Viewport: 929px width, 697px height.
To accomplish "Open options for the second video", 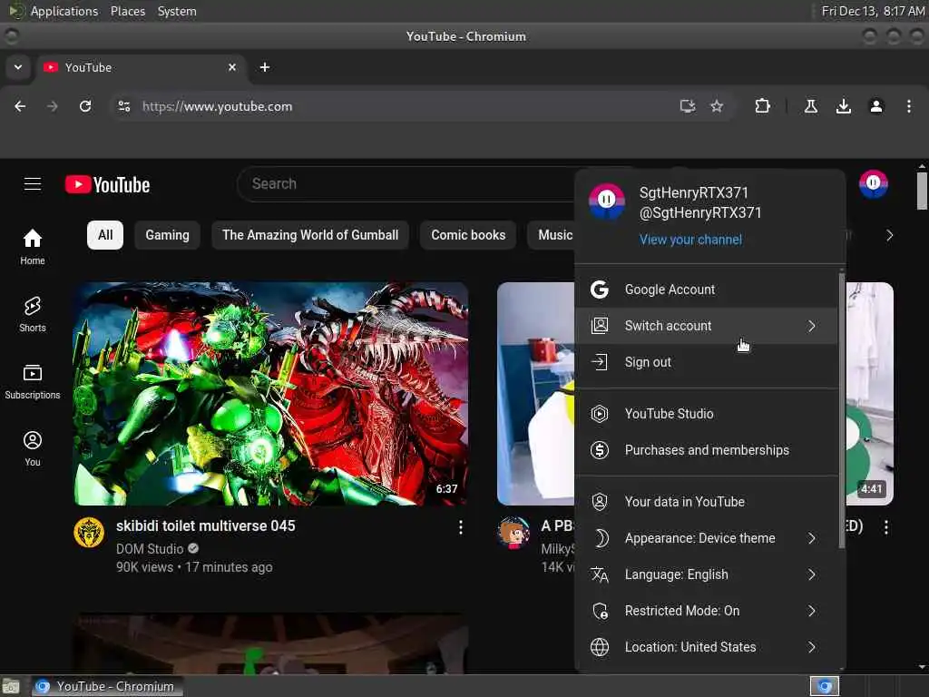I will (886, 527).
